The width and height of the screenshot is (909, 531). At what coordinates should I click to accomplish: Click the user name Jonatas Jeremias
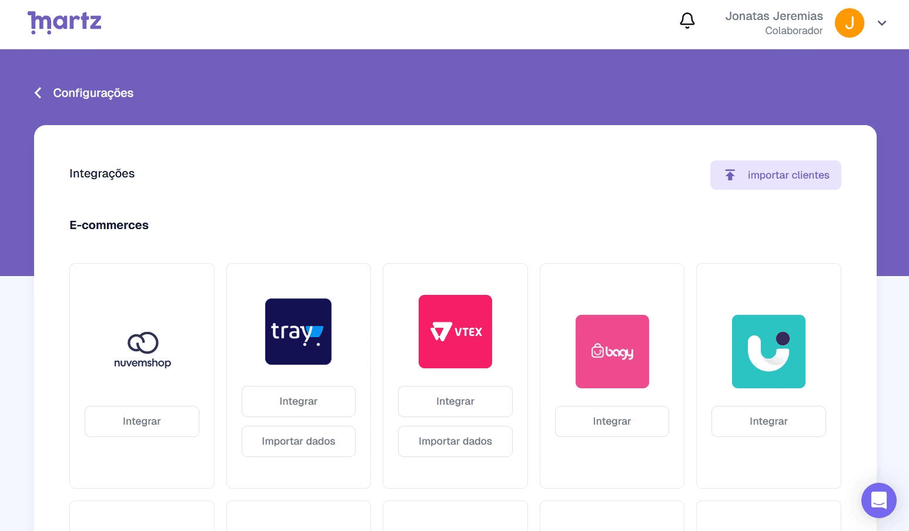(x=774, y=16)
